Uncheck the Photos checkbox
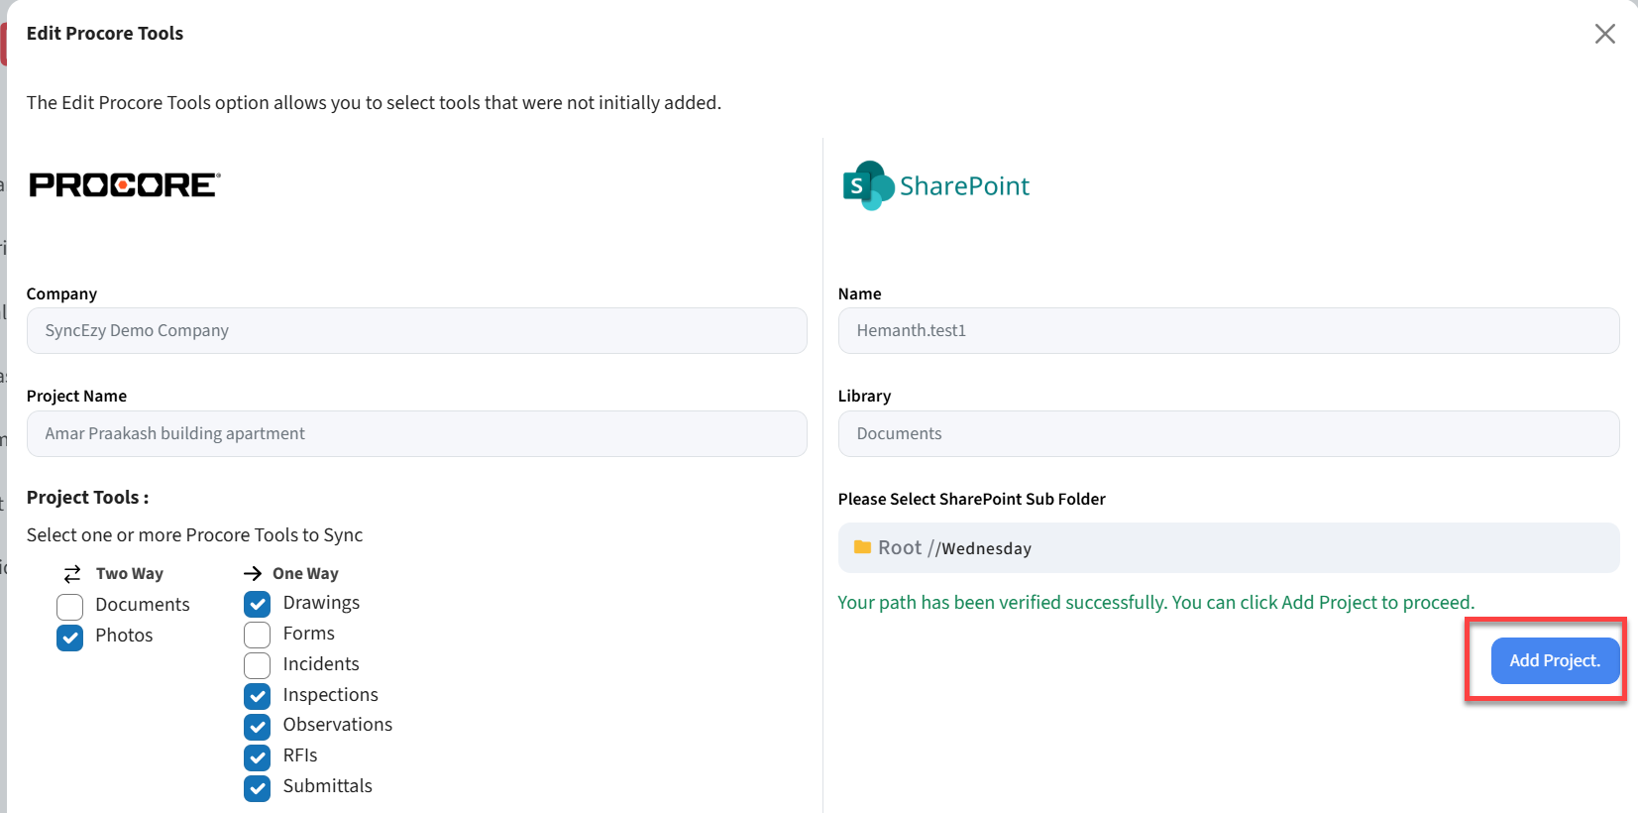The image size is (1638, 813). 70,637
